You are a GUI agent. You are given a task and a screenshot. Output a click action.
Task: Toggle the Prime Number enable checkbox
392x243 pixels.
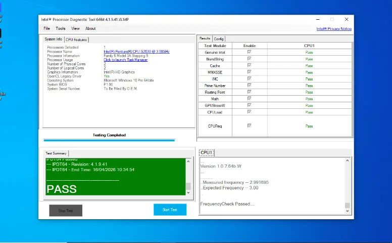(x=249, y=85)
